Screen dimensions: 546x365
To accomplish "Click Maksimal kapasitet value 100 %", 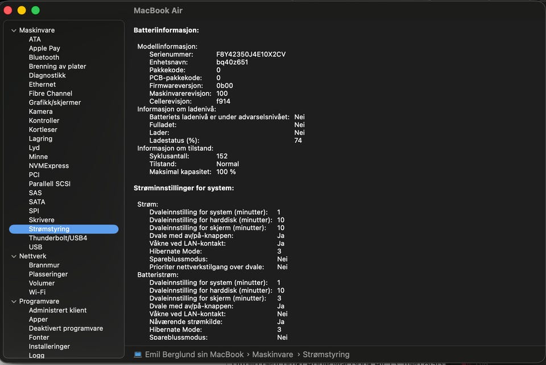I will (x=226, y=172).
